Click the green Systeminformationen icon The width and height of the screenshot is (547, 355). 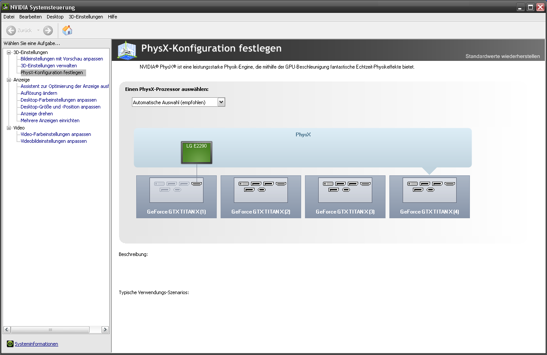coord(10,344)
